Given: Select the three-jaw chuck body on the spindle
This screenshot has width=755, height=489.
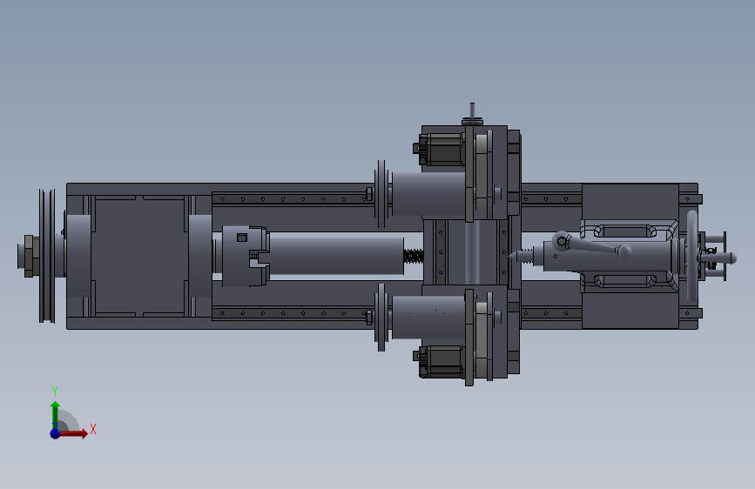Looking at the screenshot, I should (x=242, y=256).
